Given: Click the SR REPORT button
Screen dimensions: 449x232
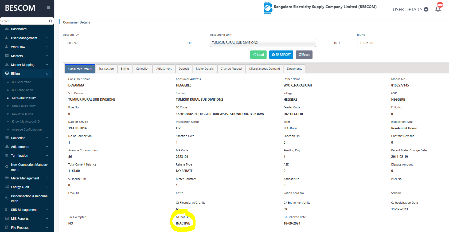Looking at the screenshot, I should tap(281, 55).
